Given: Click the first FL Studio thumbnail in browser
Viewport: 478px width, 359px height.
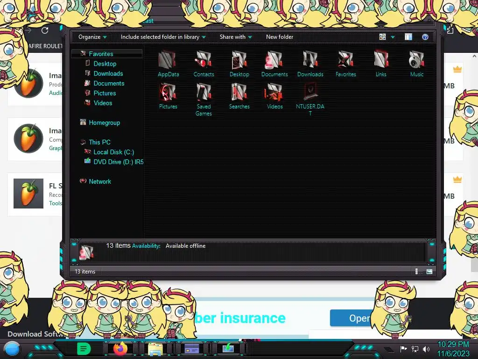Looking at the screenshot, I should point(28,83).
